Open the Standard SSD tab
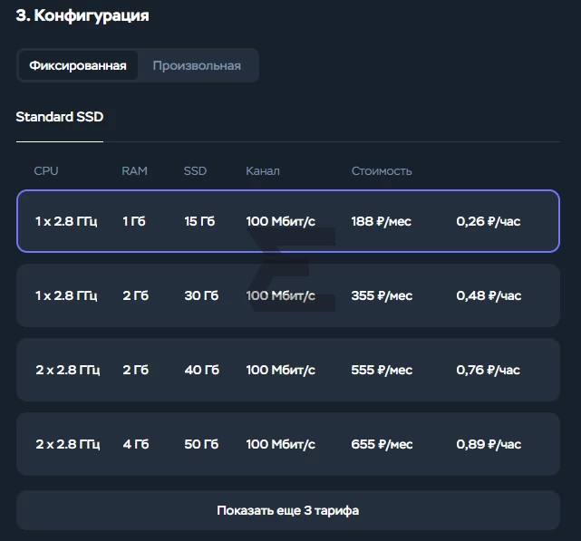This screenshot has height=541, width=581. tap(60, 117)
